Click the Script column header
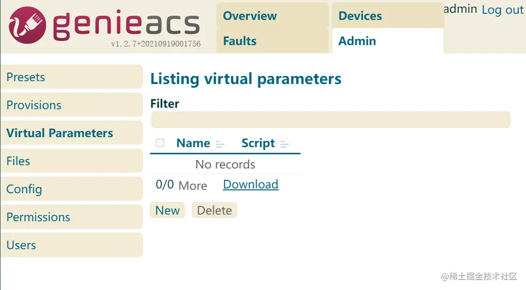 [x=258, y=143]
